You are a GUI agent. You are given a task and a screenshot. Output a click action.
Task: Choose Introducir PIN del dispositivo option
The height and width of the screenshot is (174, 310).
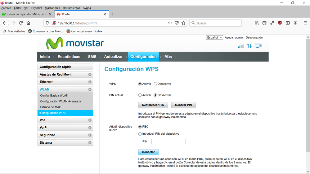click(140, 134)
